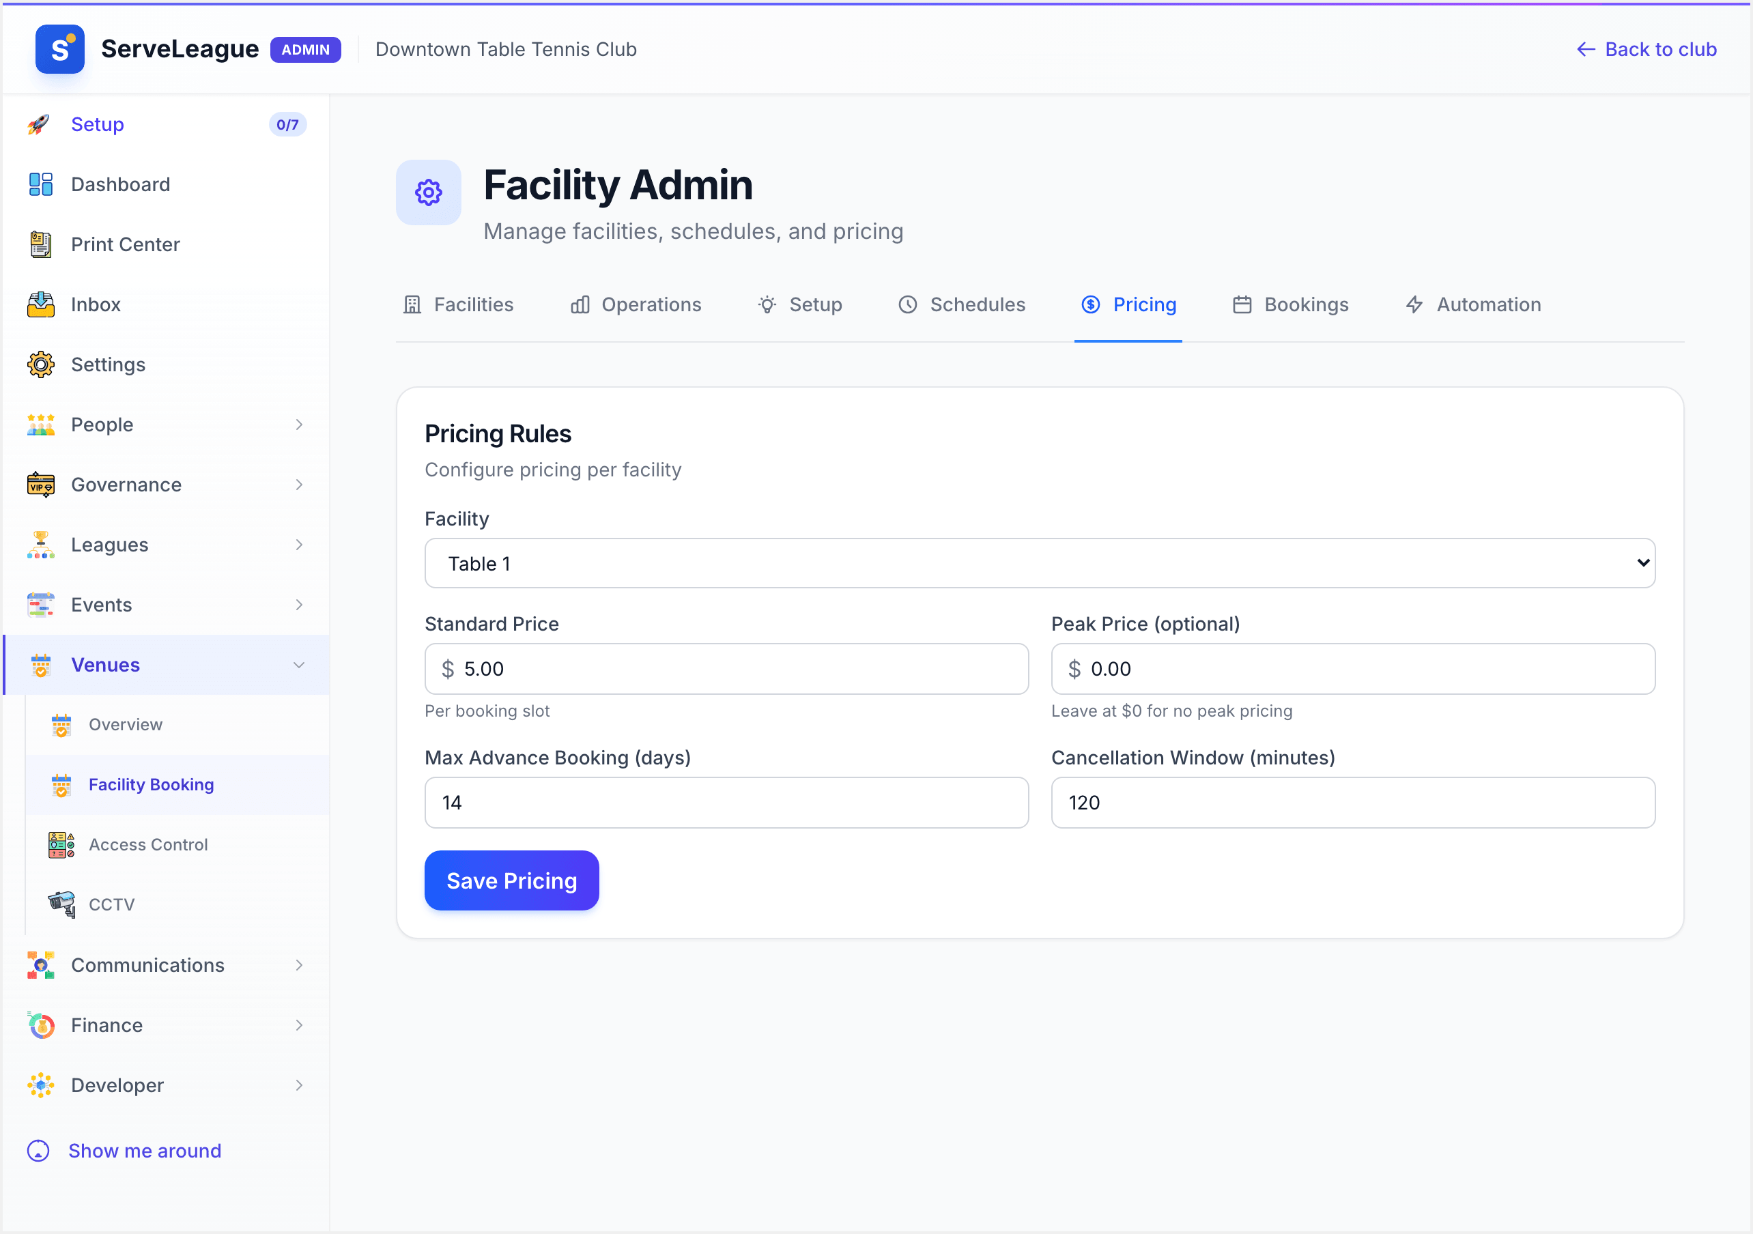Collapse the Venues section chevron
1753x1234 pixels.
point(299,665)
